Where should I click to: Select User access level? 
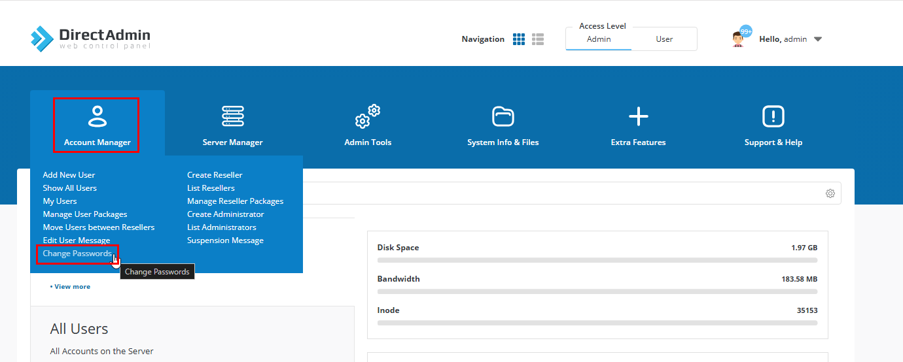664,39
